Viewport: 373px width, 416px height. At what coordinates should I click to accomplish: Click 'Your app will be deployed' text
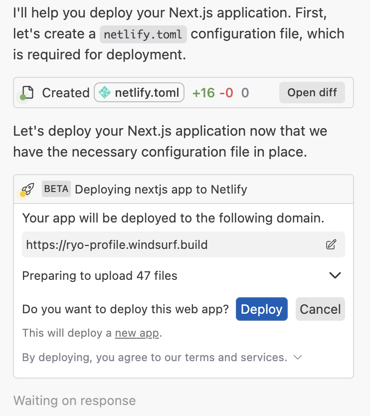point(173,218)
